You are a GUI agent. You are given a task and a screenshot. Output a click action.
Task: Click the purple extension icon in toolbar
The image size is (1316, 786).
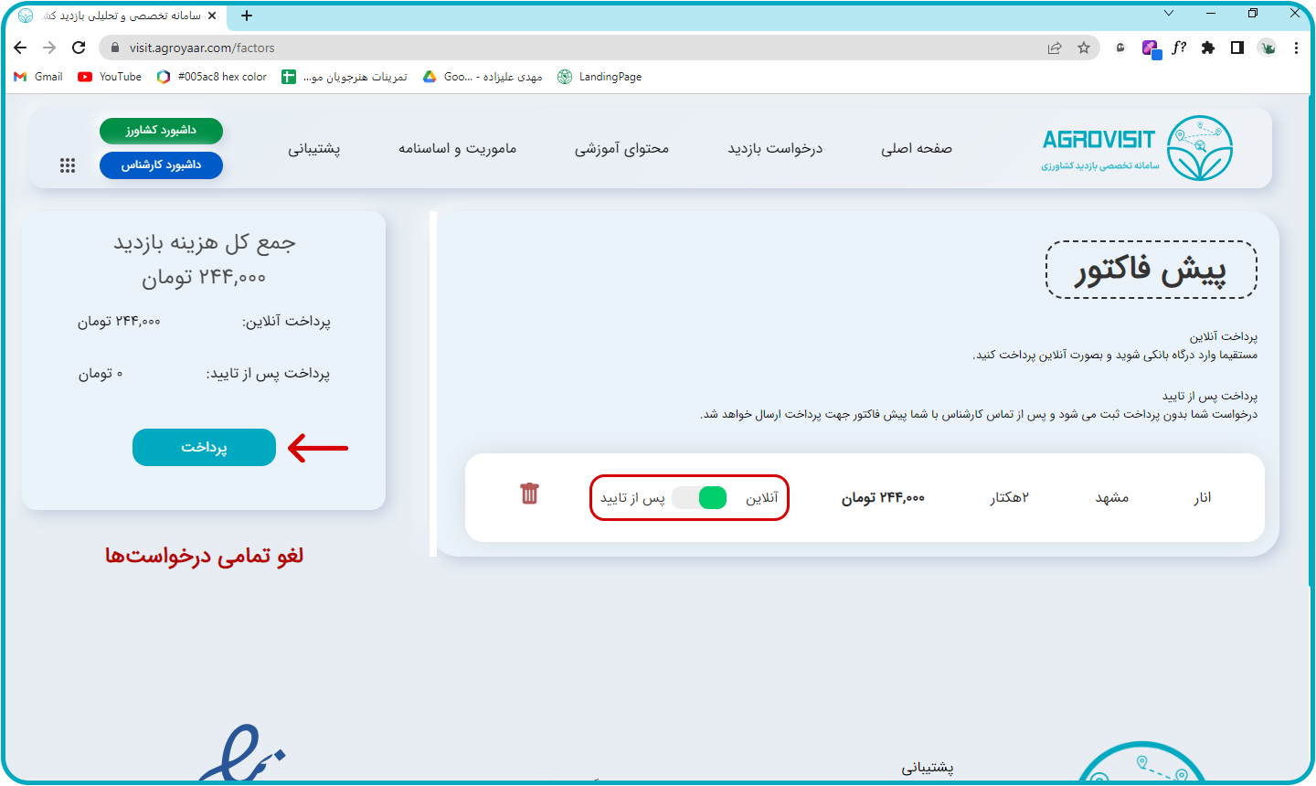pos(1151,48)
